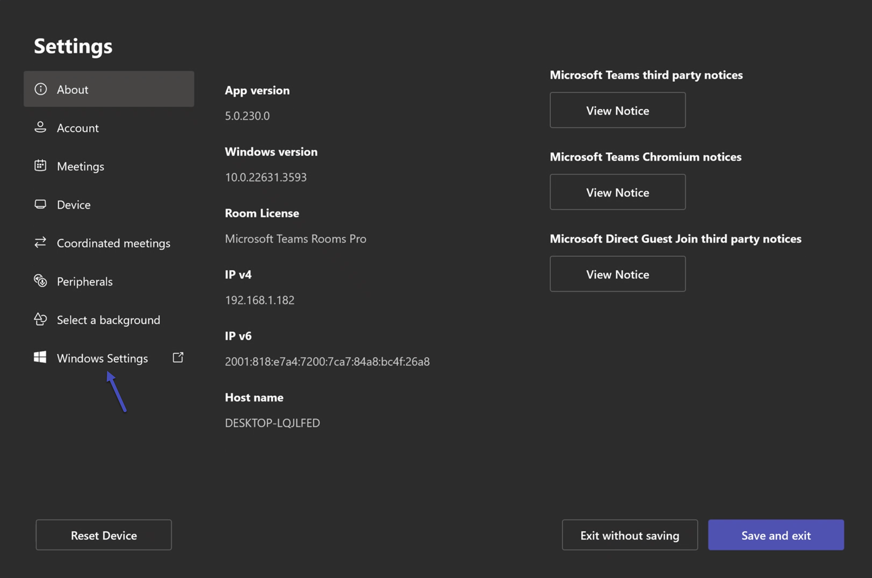Click the calendar icon for Meetings
This screenshot has width=872, height=578.
(41, 166)
